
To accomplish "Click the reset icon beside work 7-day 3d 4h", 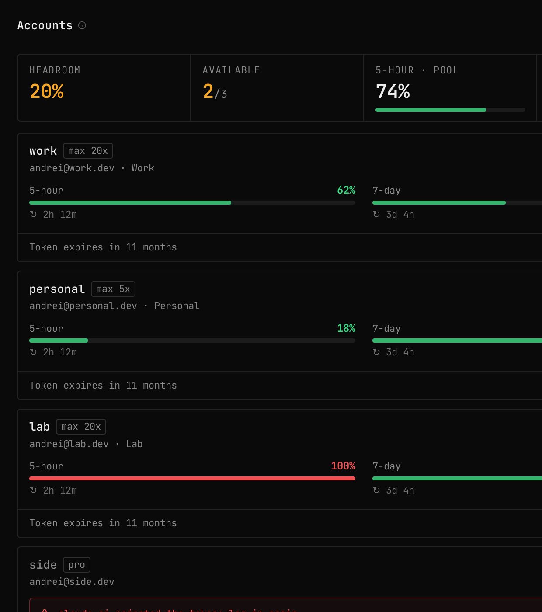I will tap(376, 214).
